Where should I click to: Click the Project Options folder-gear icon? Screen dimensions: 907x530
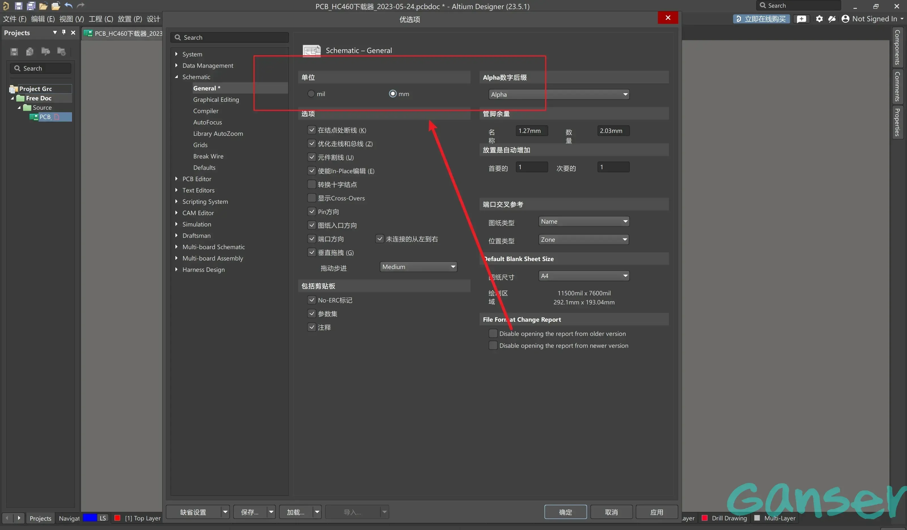pyautogui.click(x=62, y=52)
